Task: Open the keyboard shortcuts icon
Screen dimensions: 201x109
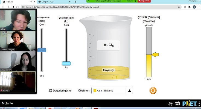Action: [x=177, y=104]
